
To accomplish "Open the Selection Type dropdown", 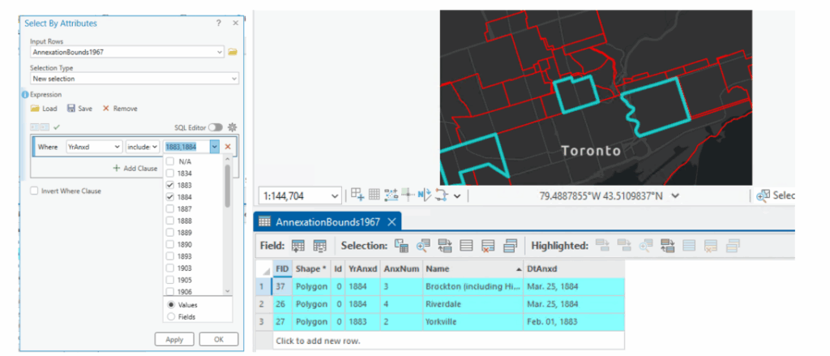I will point(134,79).
